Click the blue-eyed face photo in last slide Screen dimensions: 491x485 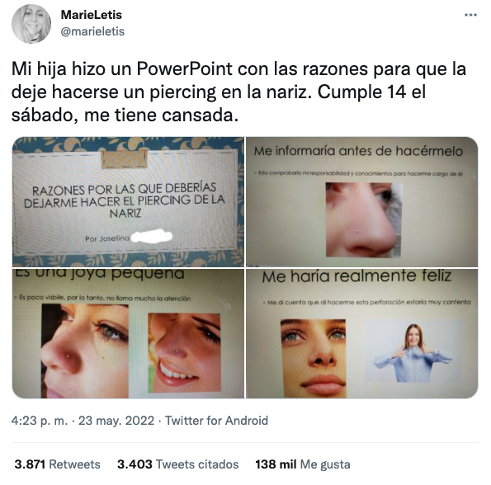[x=313, y=358]
